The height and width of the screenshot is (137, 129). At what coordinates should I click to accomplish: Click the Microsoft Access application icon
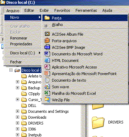coord(47,67)
